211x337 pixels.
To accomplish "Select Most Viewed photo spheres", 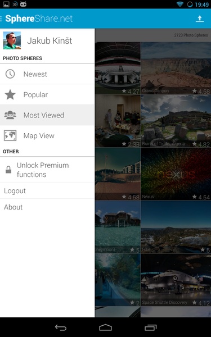I will [47, 115].
